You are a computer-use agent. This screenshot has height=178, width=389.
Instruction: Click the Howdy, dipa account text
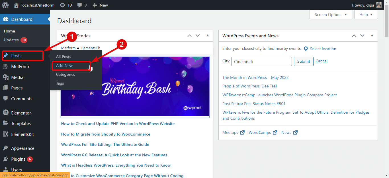pyautogui.click(x=363, y=5)
